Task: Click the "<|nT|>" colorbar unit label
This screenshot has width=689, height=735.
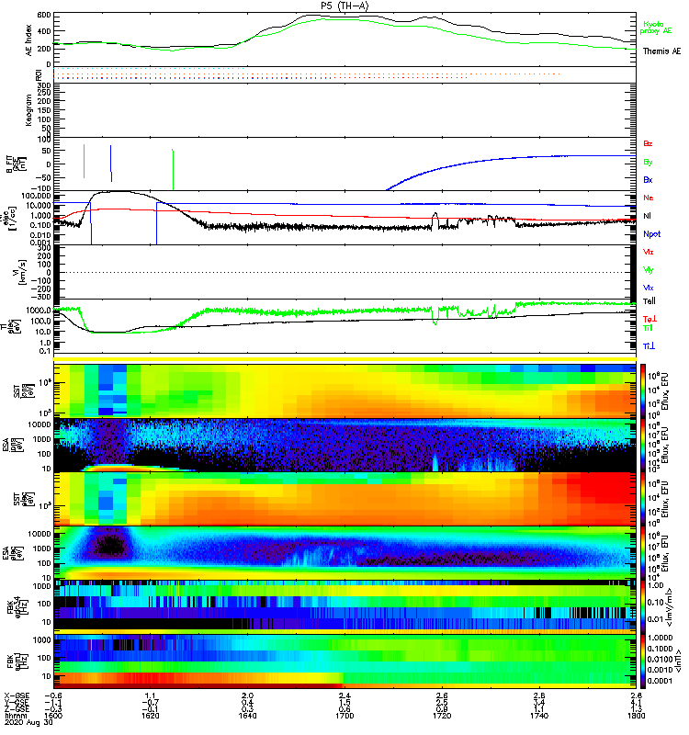Action: [x=677, y=661]
